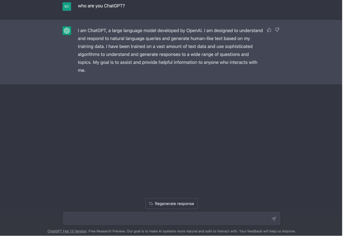Click the user message "who are you ChatGPT?"
The height and width of the screenshot is (236, 343).
(101, 6)
